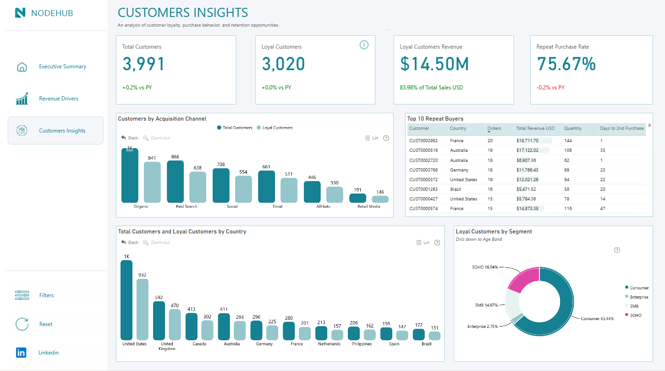Click Back arrow in Acquisition Channel chart
The width and height of the screenshot is (665, 371).
click(x=123, y=138)
